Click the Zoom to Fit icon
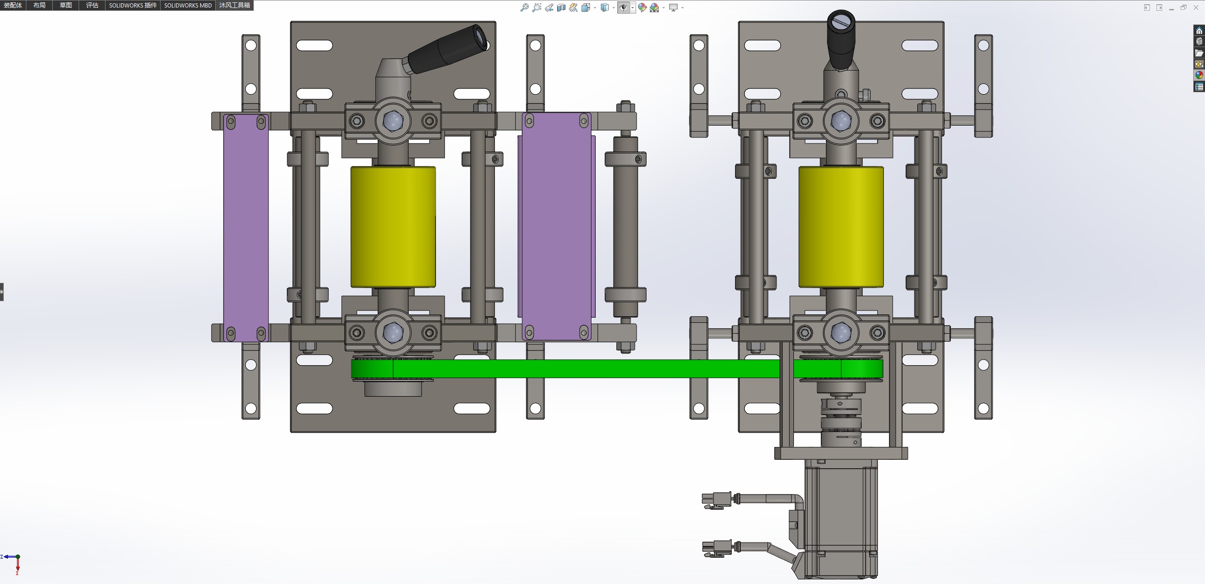 tap(524, 8)
